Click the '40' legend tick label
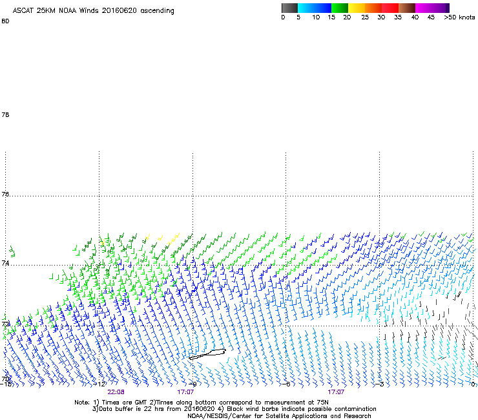Image resolution: width=478 pixels, height=420 pixels. [x=415, y=17]
